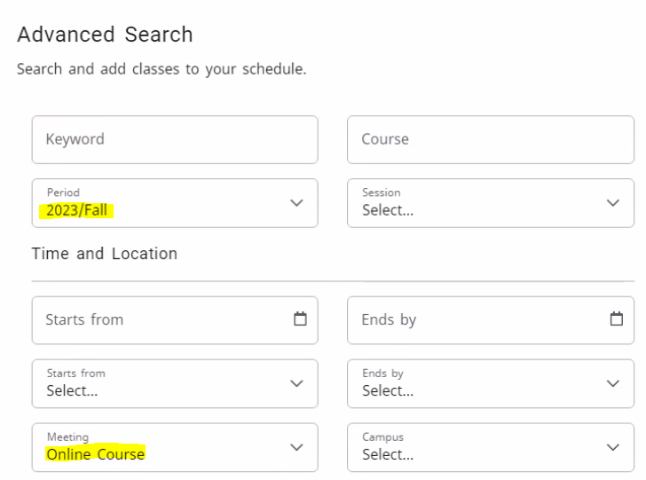Click the Starts from date input field

click(160, 319)
